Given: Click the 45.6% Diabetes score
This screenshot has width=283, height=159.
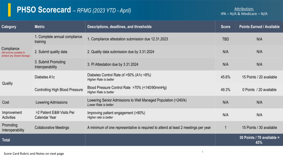Looking at the screenshot, I should (x=226, y=77).
